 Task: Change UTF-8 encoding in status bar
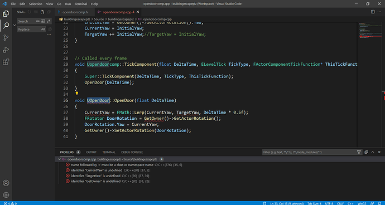pos(329,203)
